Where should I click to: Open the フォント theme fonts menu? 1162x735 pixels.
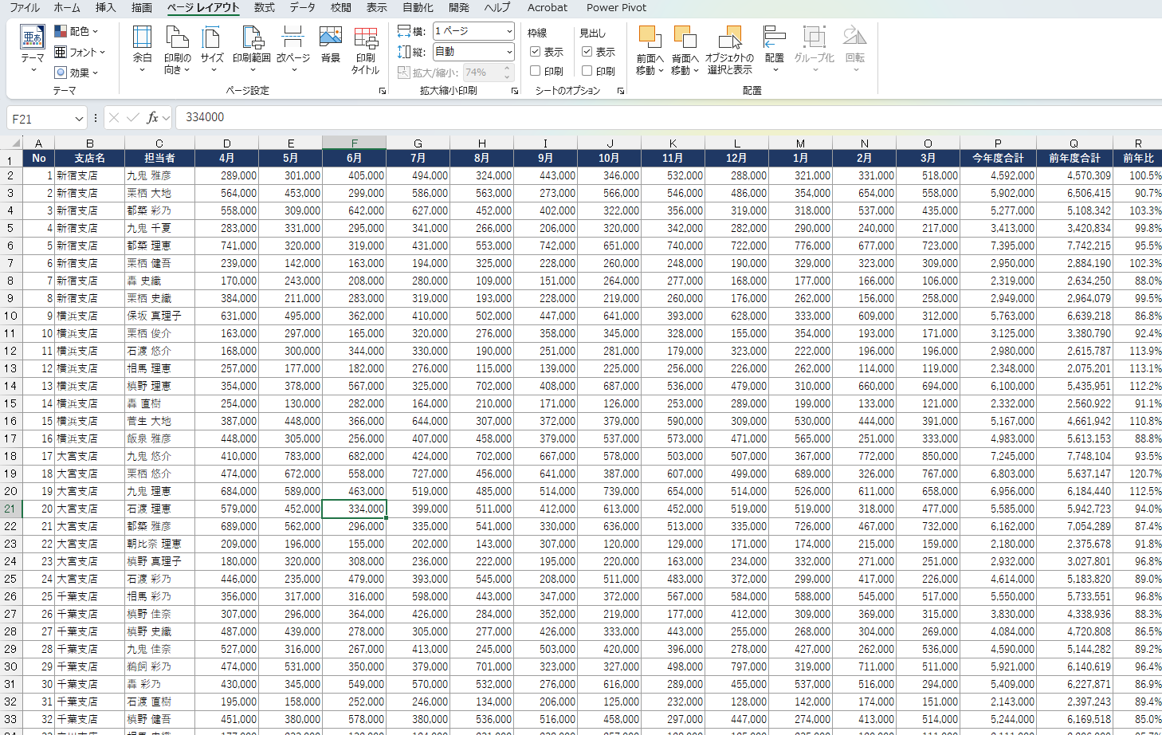coord(80,52)
